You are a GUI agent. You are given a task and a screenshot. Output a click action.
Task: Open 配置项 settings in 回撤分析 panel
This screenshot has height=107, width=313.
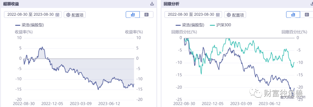[x=235, y=15]
